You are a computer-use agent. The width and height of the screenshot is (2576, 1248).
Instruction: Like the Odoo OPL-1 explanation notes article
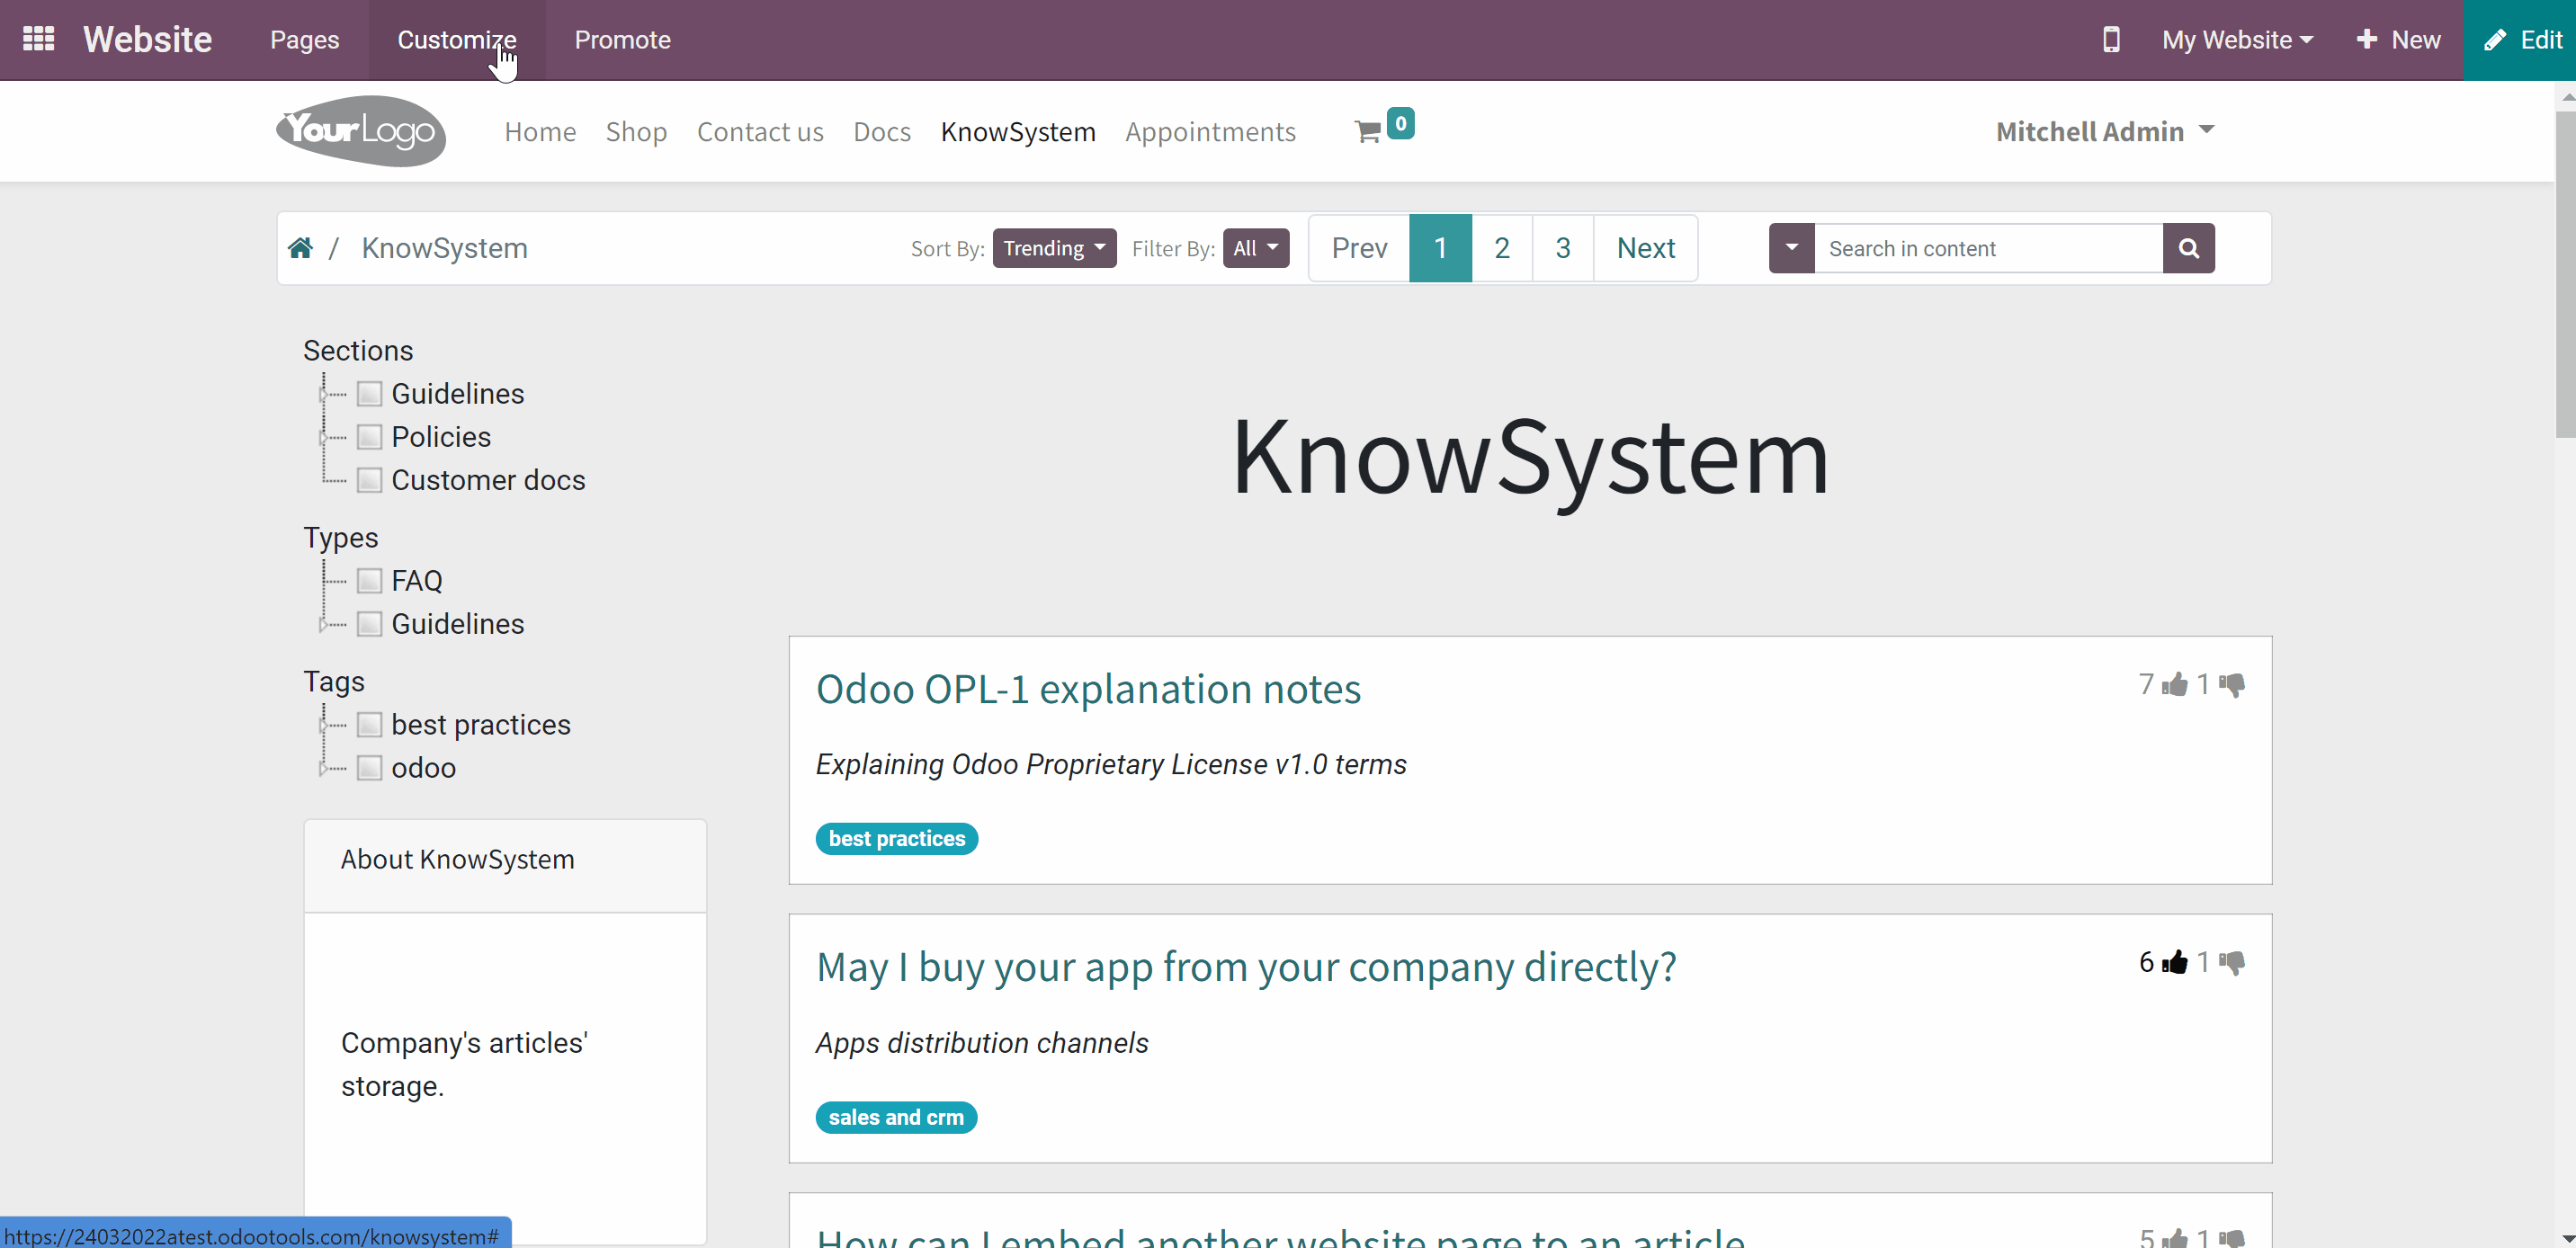click(x=2174, y=684)
